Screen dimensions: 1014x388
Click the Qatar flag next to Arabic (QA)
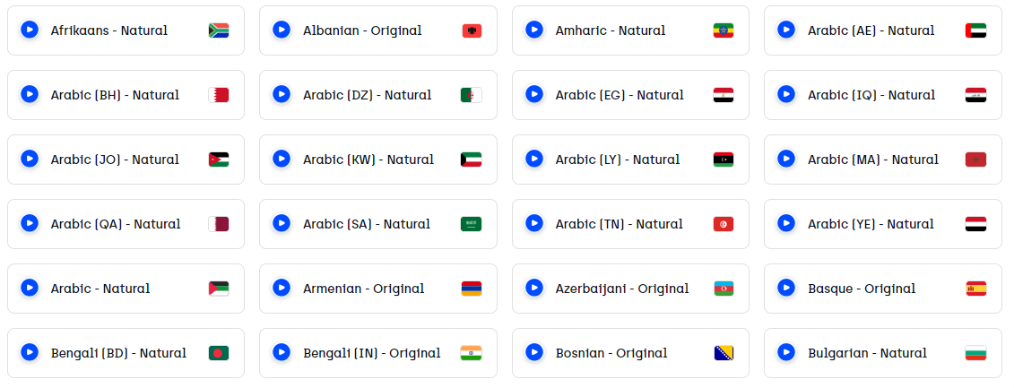pyautogui.click(x=219, y=224)
